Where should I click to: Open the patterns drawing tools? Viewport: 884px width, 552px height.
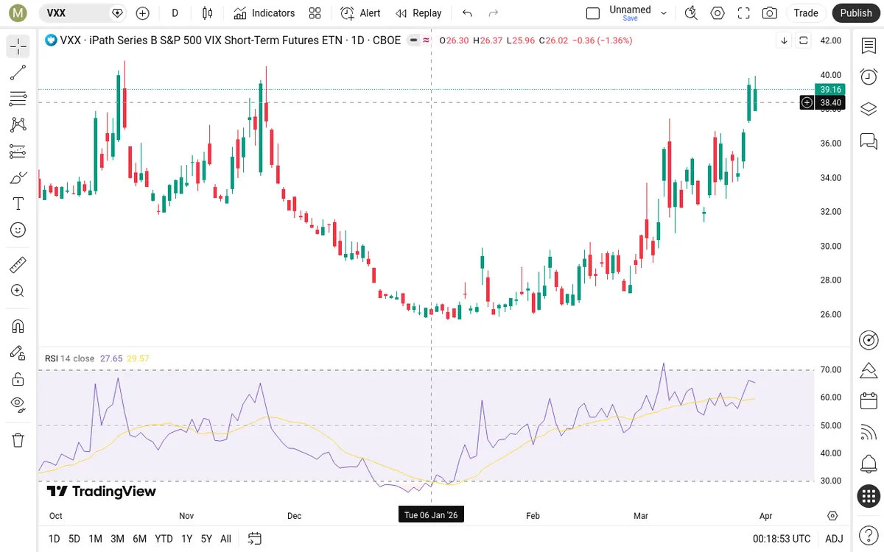point(18,125)
